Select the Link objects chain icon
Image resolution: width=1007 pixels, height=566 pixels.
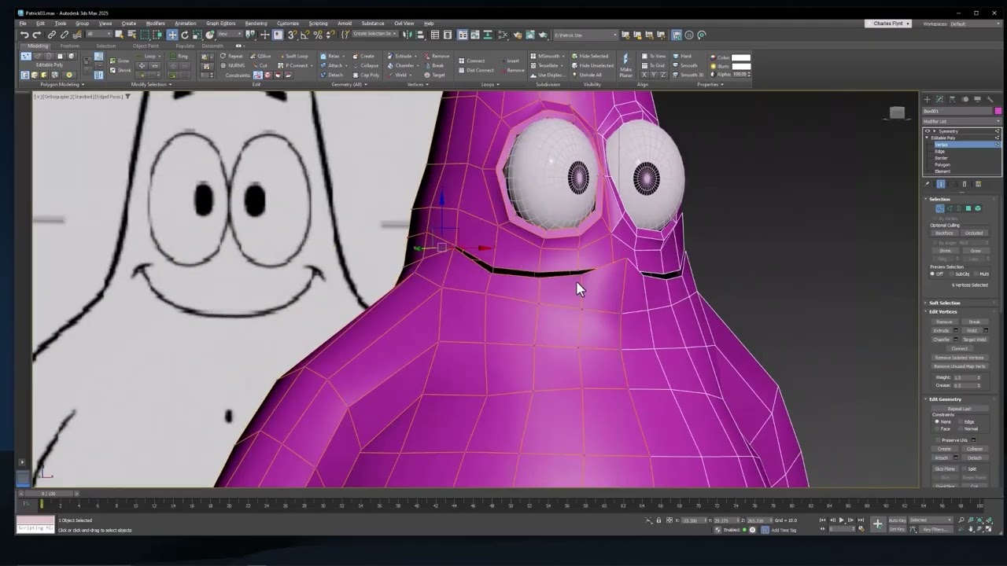click(52, 35)
